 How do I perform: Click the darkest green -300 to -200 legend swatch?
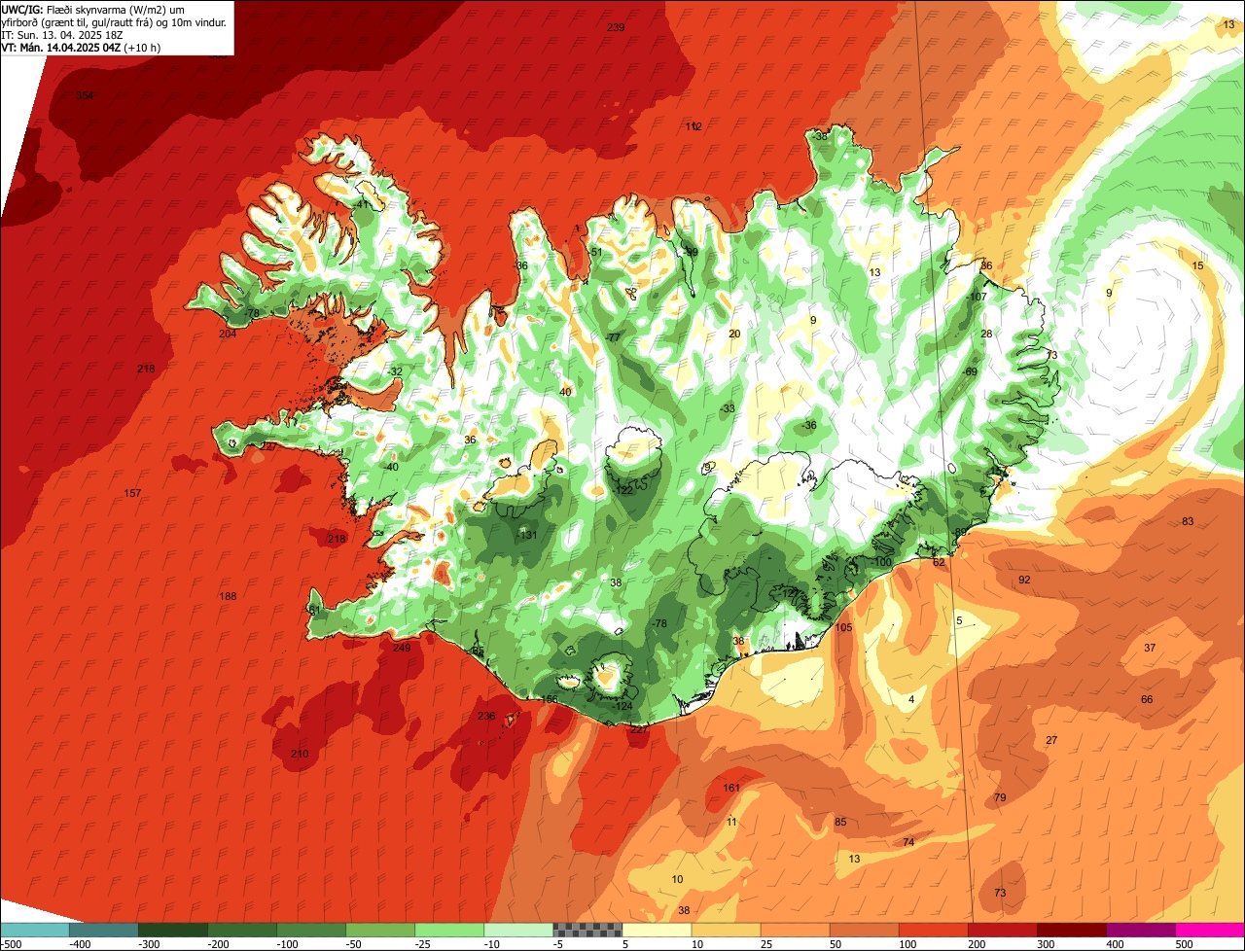pos(172,930)
